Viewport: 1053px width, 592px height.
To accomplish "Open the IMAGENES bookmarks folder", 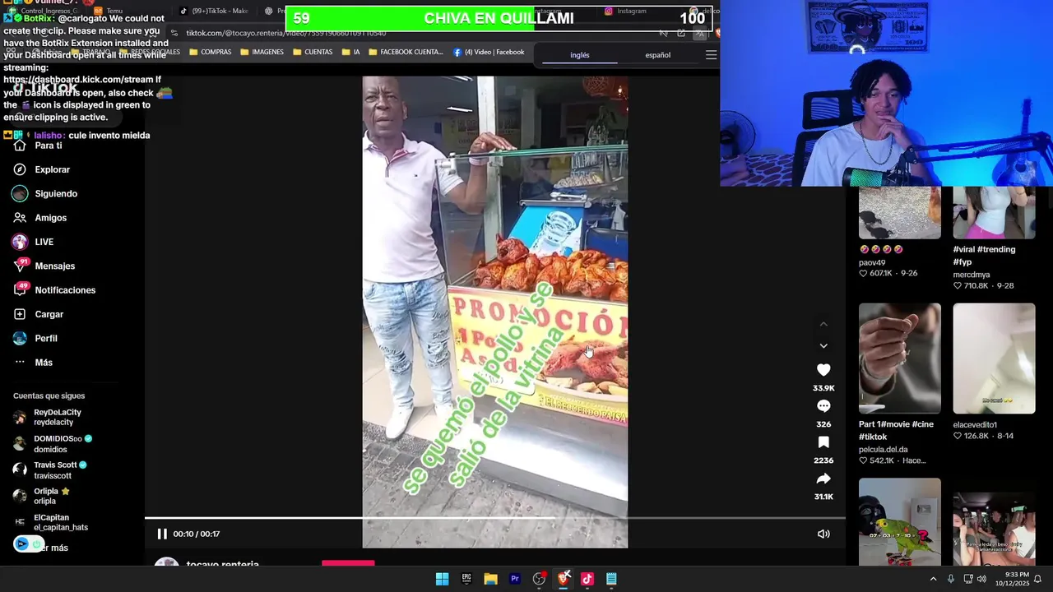I will [x=262, y=52].
